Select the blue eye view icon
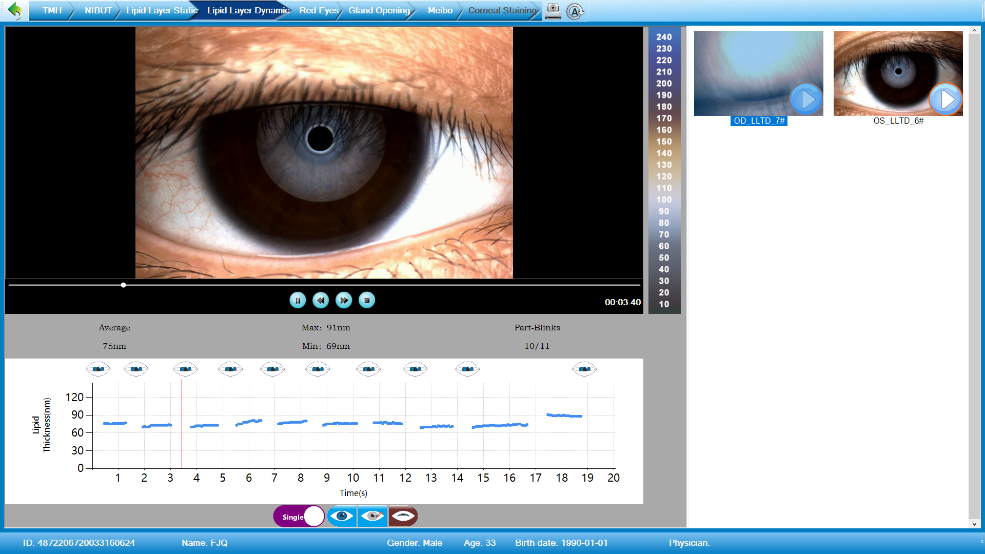 point(342,516)
